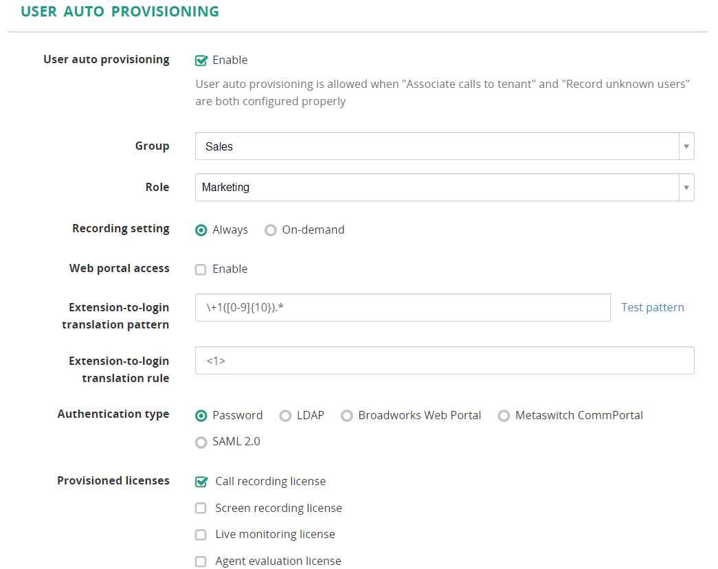Click the User Auto Provisioning heading
Image resolution: width=718 pixels, height=569 pixels.
(120, 12)
